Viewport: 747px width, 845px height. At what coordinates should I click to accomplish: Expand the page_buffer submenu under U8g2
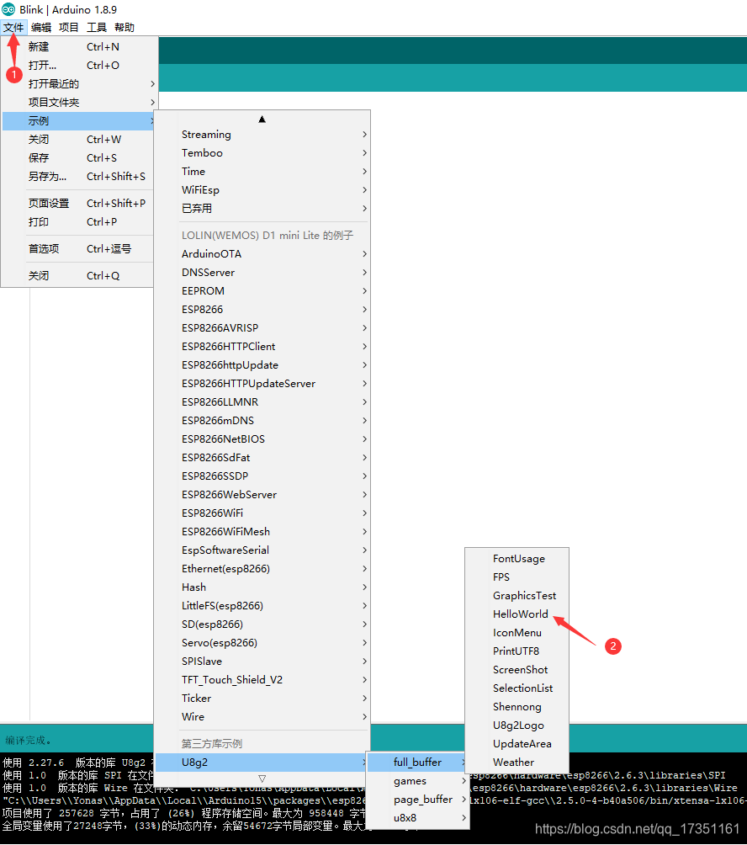[x=417, y=800]
